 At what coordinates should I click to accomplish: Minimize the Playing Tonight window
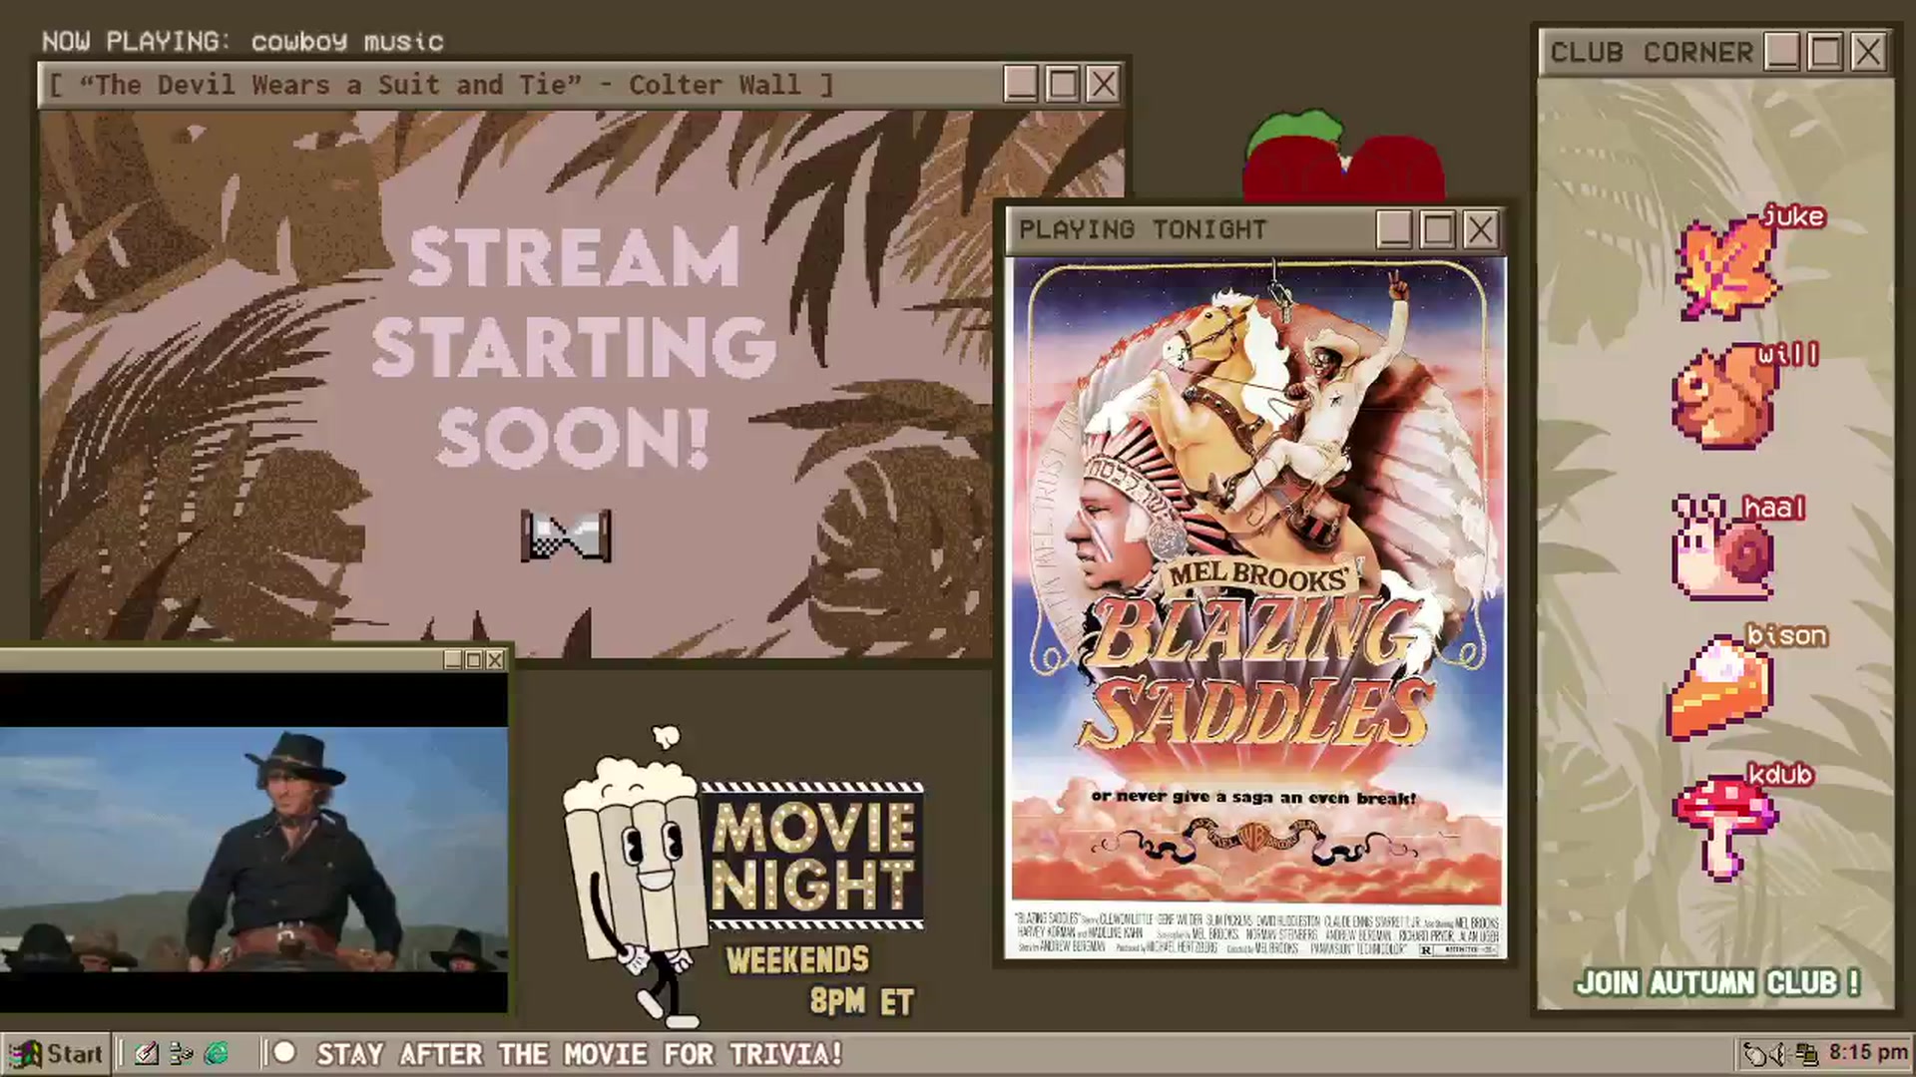coord(1394,230)
